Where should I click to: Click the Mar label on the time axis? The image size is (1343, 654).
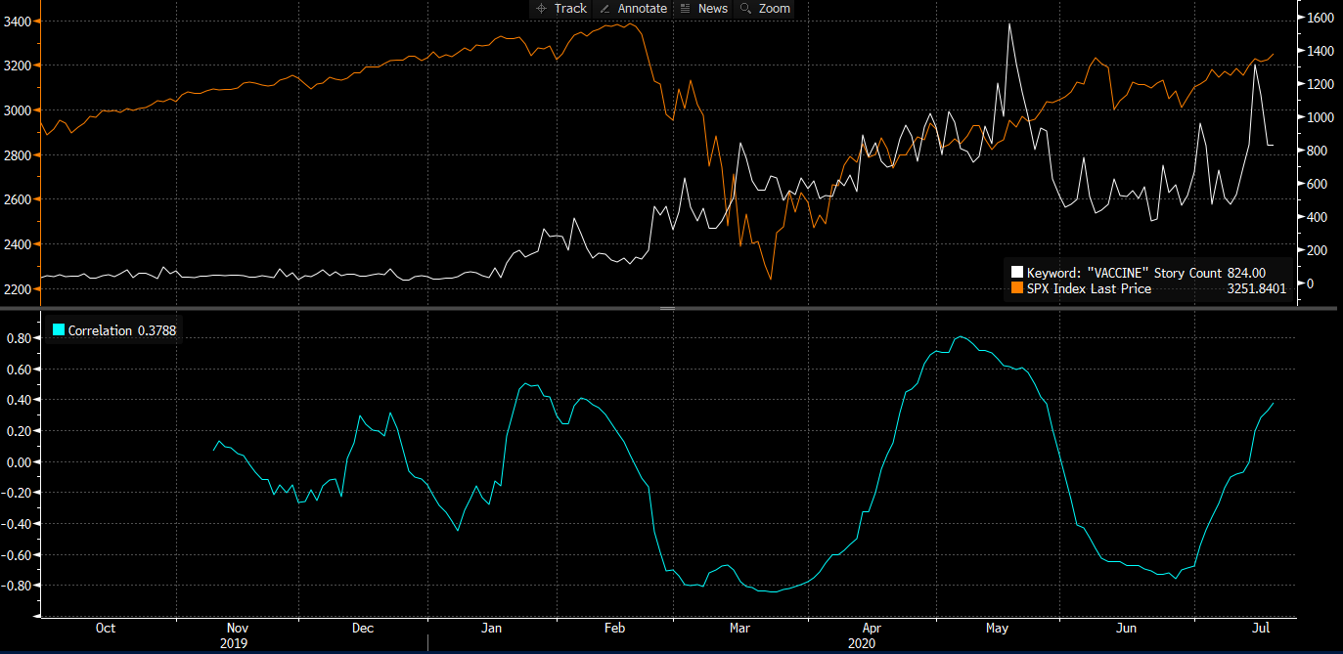(x=742, y=628)
